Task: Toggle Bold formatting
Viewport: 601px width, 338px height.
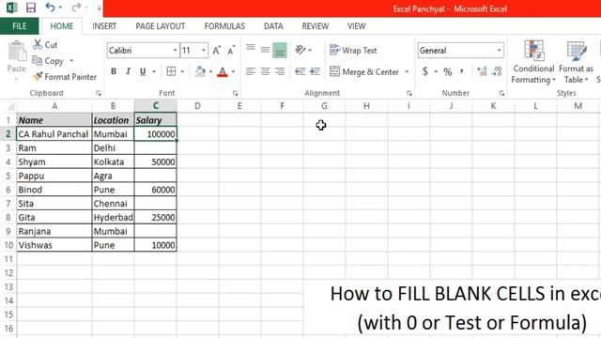Action: pyautogui.click(x=114, y=71)
